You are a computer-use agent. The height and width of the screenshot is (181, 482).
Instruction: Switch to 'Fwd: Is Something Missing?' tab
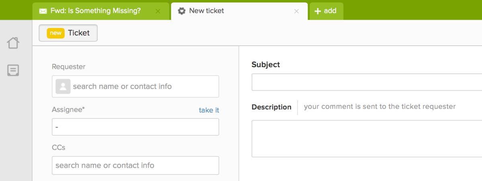[96, 11]
